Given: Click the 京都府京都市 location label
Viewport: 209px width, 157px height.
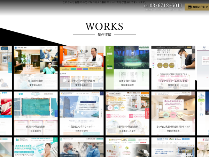Looking at the screenshot, I should (x=173, y=131).
